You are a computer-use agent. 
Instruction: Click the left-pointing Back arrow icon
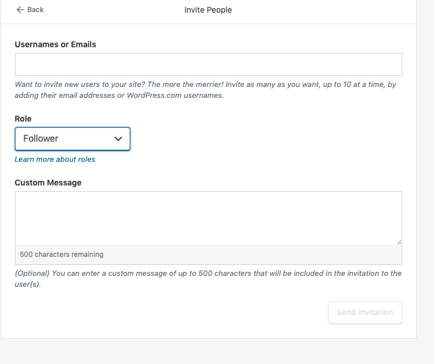click(x=20, y=10)
